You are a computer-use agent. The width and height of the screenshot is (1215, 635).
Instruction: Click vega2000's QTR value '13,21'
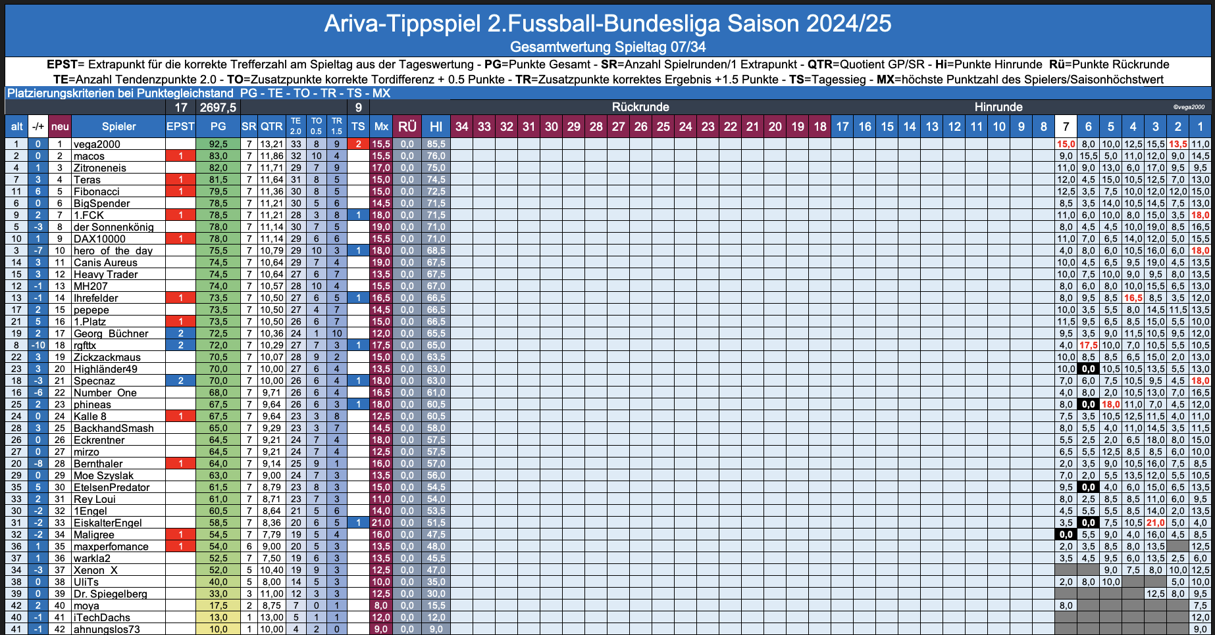[271, 144]
